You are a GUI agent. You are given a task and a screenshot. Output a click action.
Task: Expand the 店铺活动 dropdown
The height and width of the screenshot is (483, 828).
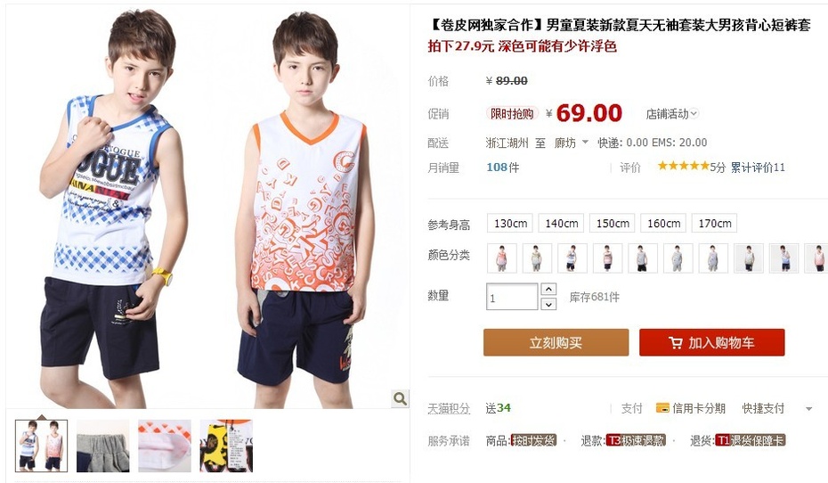pos(671,113)
